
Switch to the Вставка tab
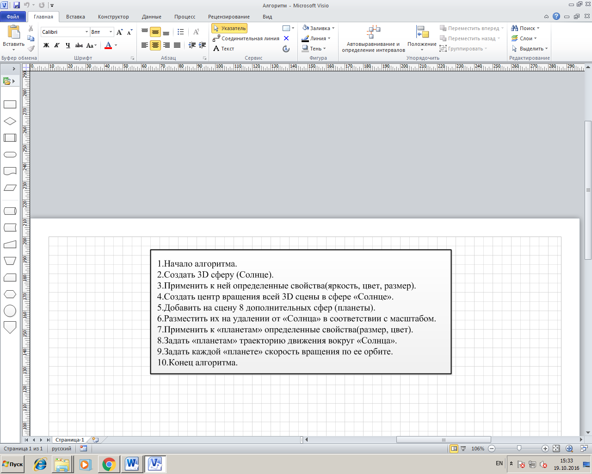pos(75,17)
